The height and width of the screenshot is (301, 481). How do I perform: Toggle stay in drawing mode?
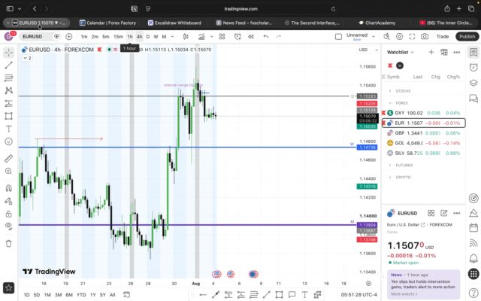(x=8, y=201)
